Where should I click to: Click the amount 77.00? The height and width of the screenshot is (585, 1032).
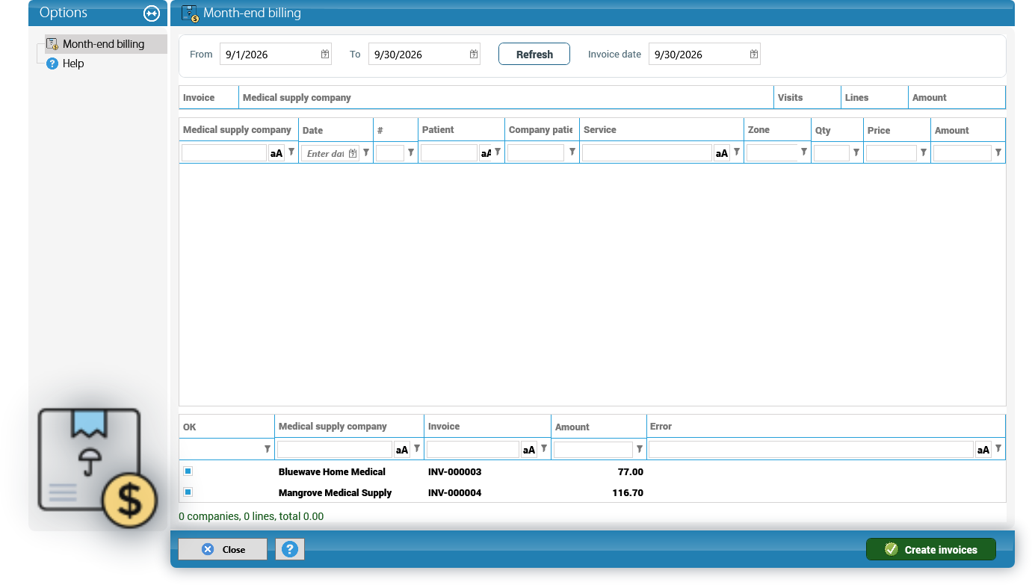click(631, 471)
